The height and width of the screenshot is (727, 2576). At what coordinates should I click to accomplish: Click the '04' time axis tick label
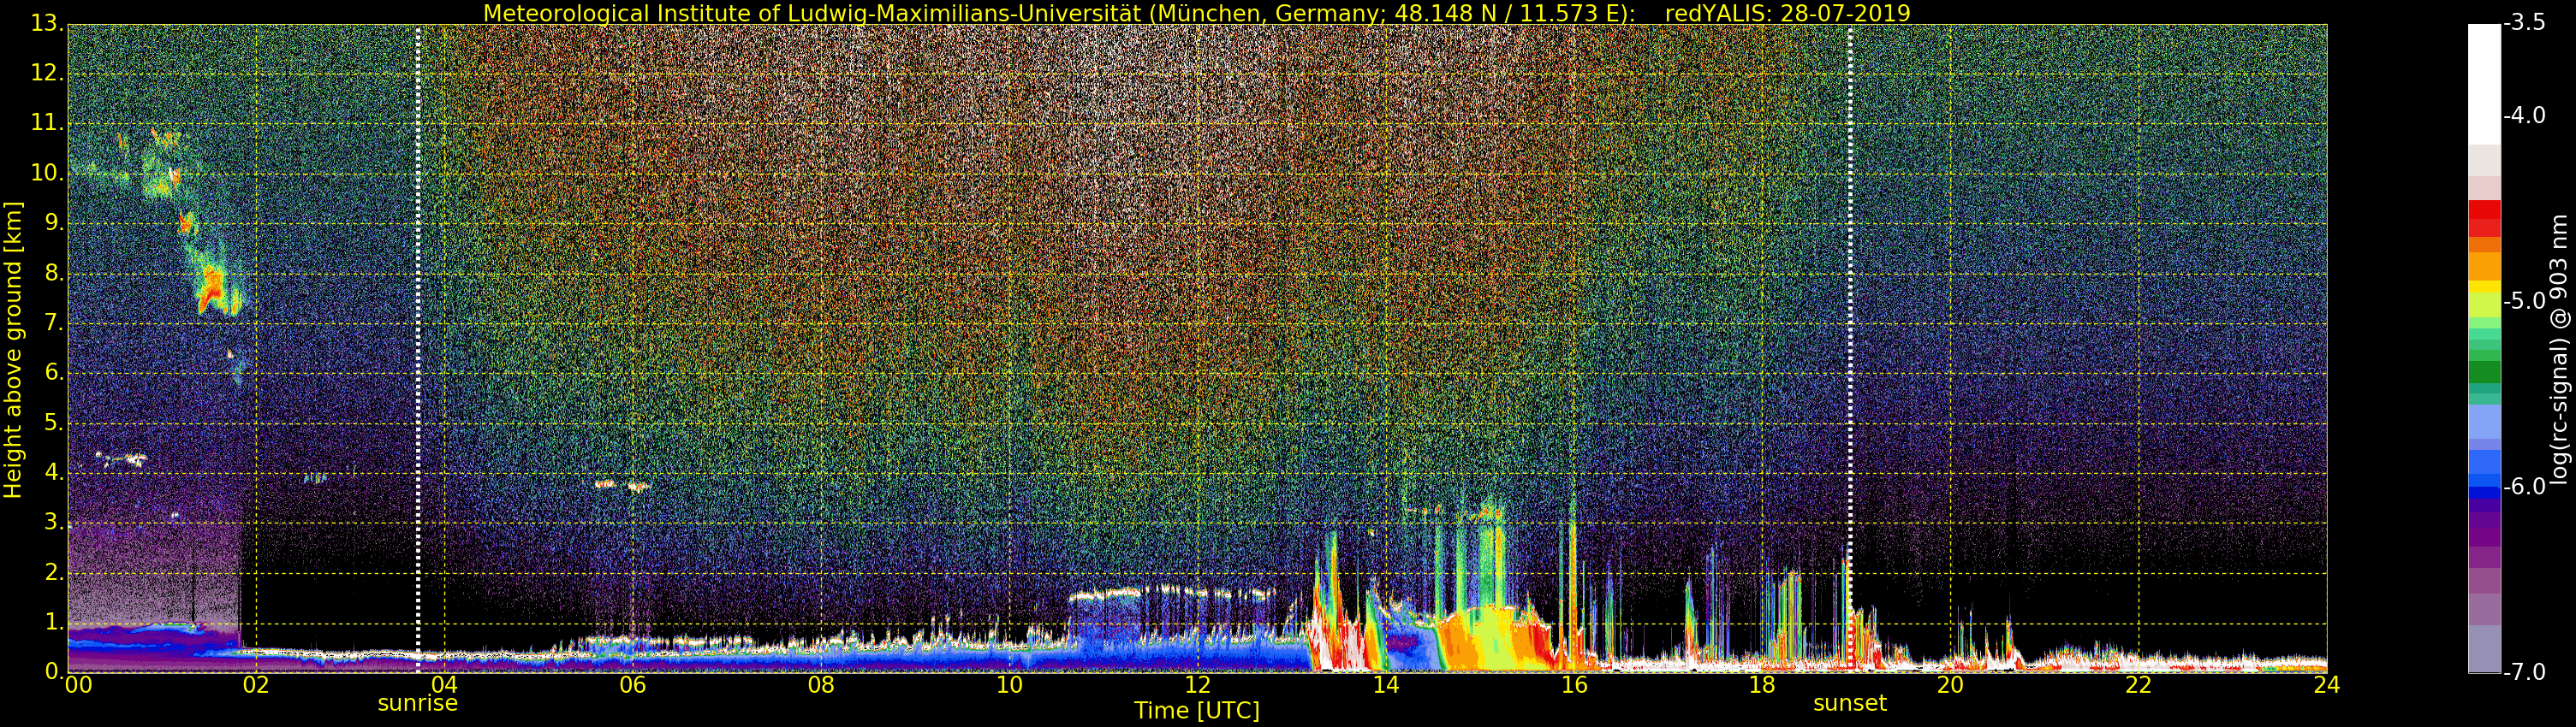pyautogui.click(x=444, y=685)
